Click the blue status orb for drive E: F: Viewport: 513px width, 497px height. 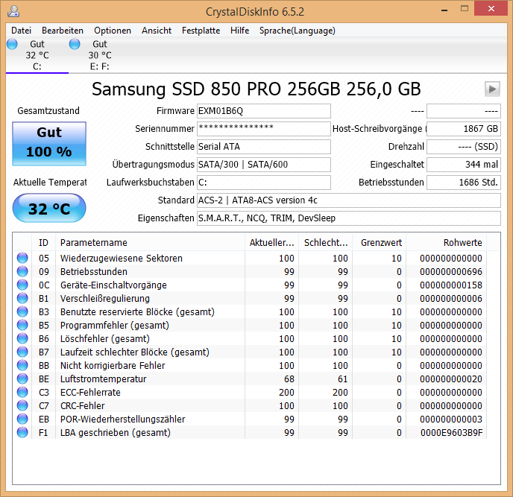[75, 44]
